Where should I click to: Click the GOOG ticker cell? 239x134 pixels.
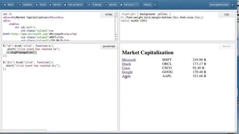tap(167, 72)
